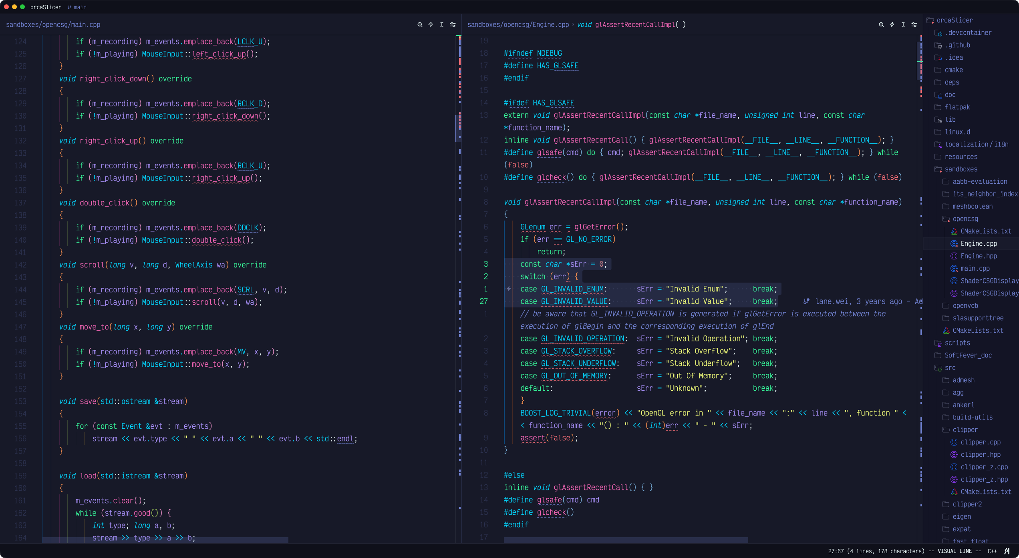This screenshot has width=1019, height=558.
Task: Open buffer search in Engine.cpp pane
Action: pyautogui.click(x=881, y=25)
